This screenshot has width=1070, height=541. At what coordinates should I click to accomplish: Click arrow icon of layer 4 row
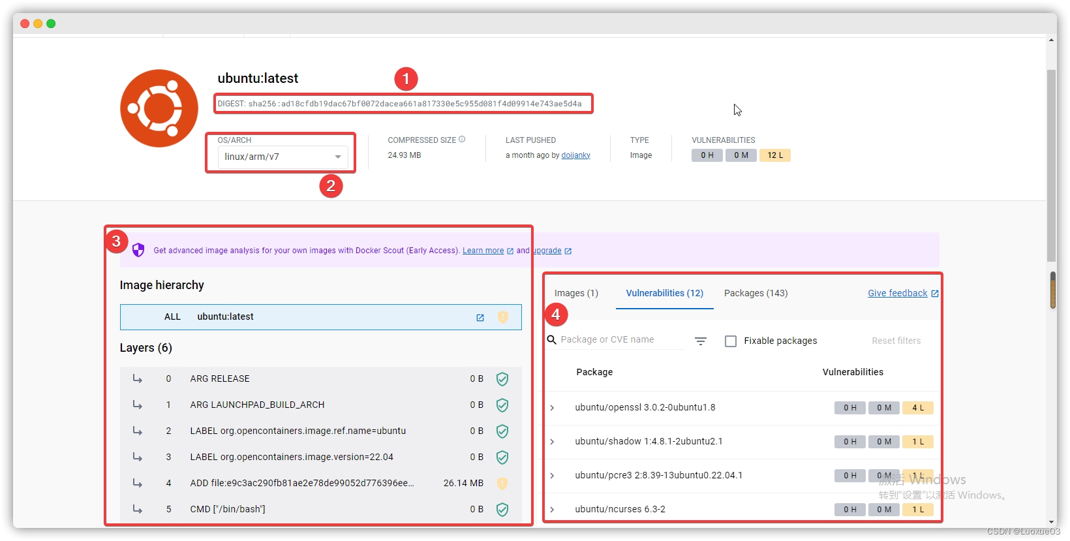[138, 483]
